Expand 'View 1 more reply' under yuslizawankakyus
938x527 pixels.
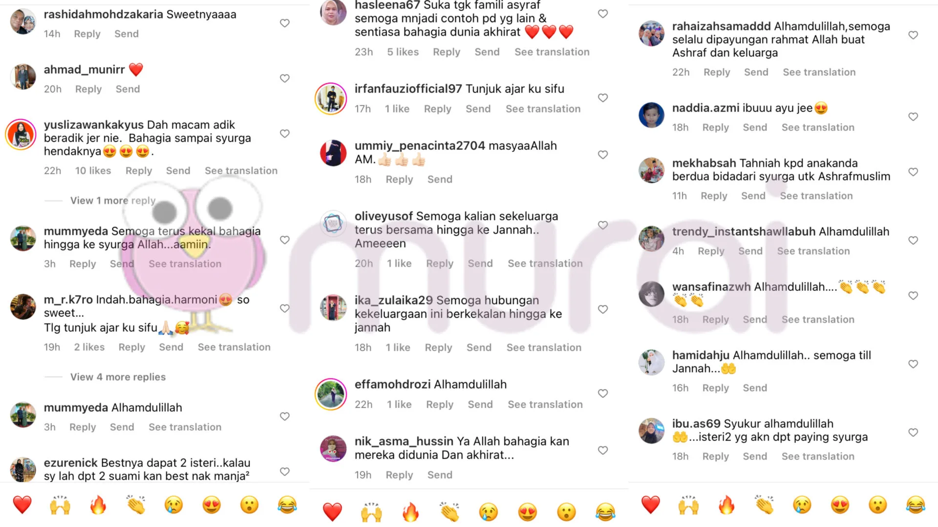[x=113, y=201]
